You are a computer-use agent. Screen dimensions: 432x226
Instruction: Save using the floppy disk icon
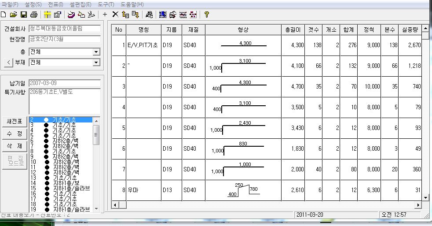coord(24,15)
